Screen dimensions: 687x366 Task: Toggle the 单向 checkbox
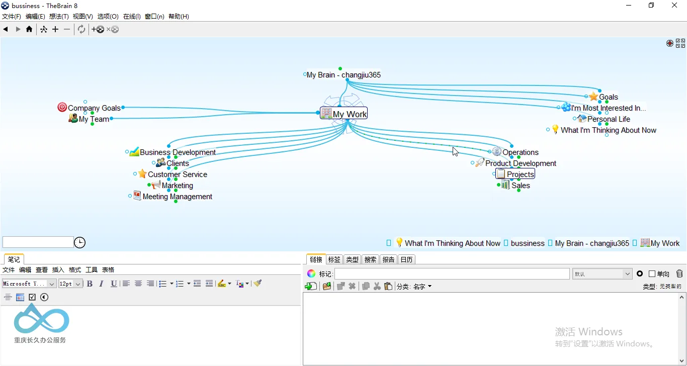tap(652, 274)
